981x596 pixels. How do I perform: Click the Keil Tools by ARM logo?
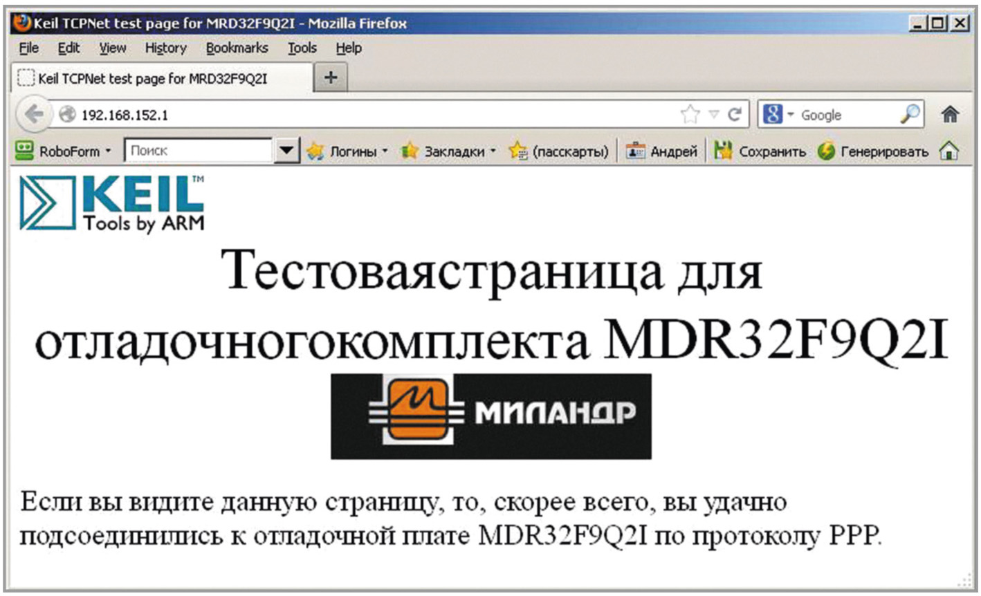(112, 203)
